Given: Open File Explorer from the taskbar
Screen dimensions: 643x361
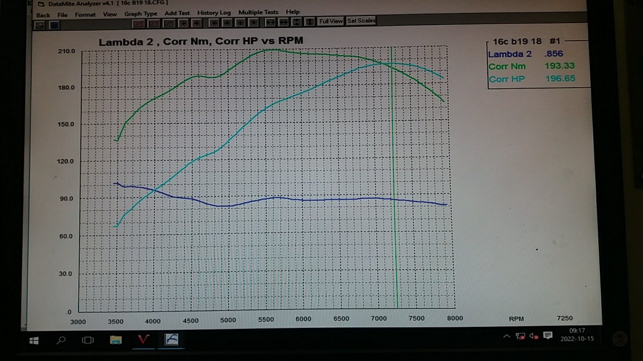Looking at the screenshot, I should (116, 340).
